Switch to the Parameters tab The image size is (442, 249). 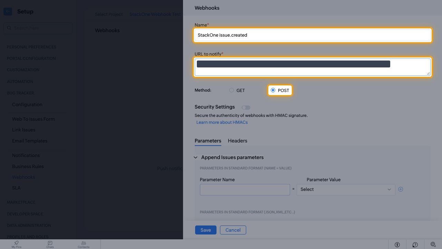click(208, 141)
